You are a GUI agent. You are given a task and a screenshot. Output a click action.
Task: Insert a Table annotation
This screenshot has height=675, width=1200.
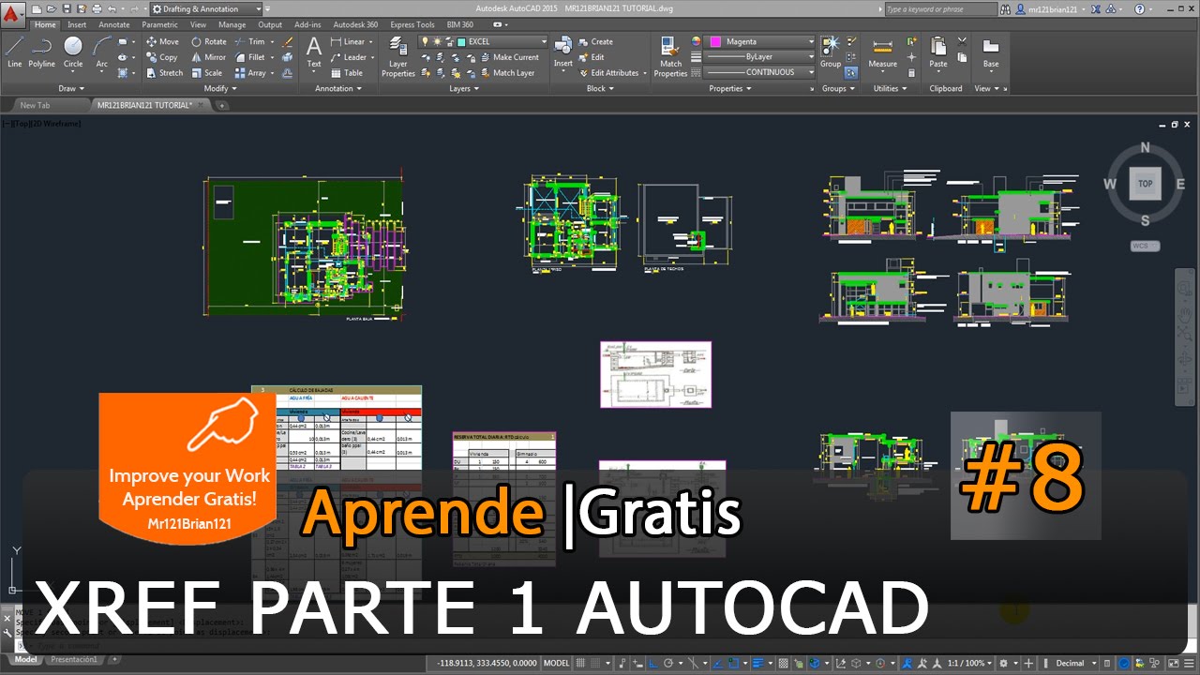point(347,73)
